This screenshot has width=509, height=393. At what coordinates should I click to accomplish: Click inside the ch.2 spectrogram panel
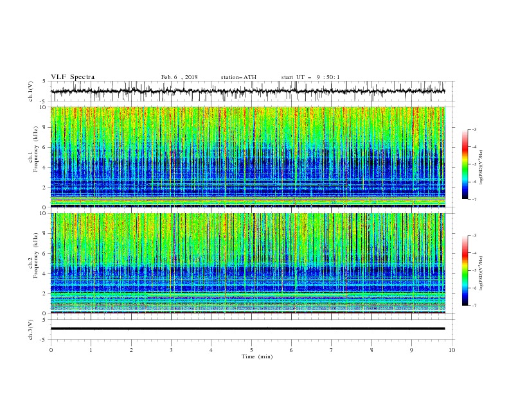[x=248, y=263]
